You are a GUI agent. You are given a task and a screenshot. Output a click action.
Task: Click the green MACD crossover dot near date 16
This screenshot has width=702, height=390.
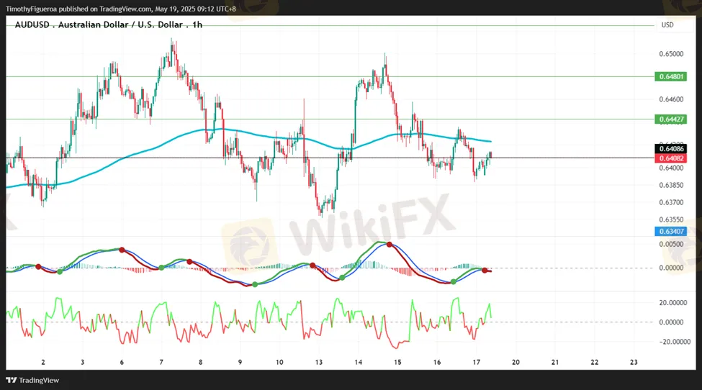tap(453, 281)
